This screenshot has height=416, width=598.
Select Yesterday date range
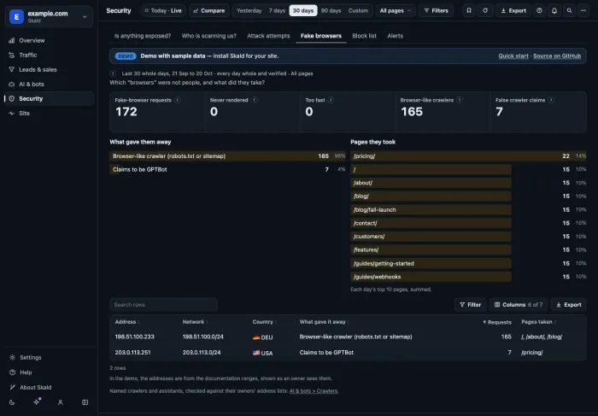point(249,10)
